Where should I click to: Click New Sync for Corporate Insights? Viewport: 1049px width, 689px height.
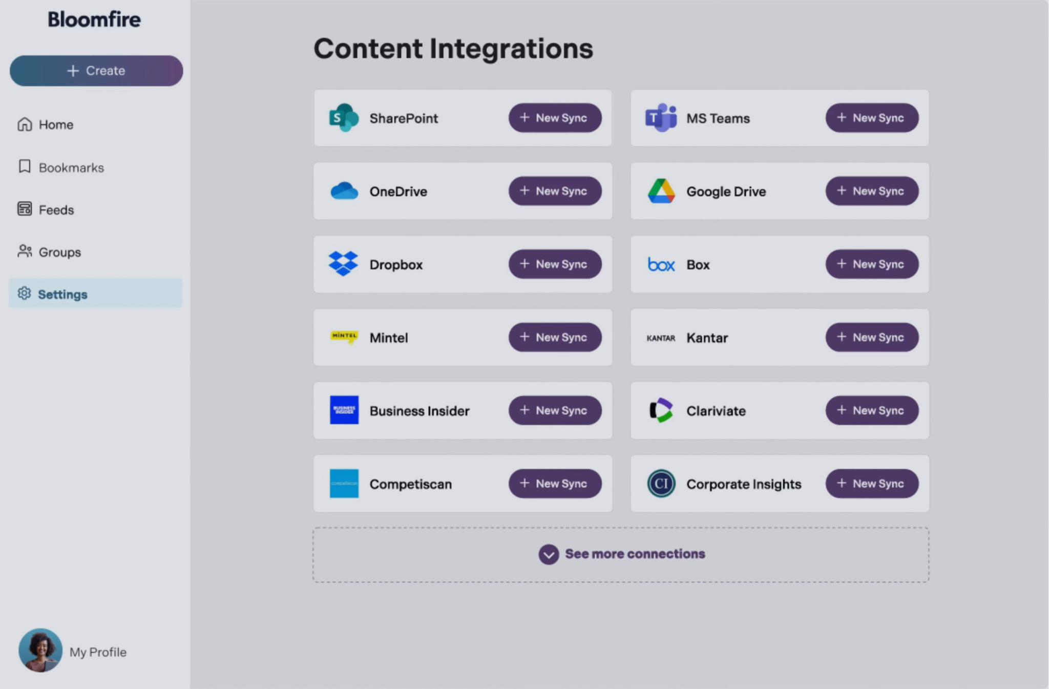[872, 483]
